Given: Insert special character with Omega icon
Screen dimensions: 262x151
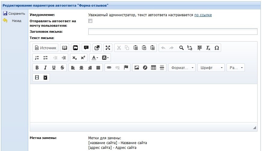Looking at the screenshot, I should click(x=217, y=48).
